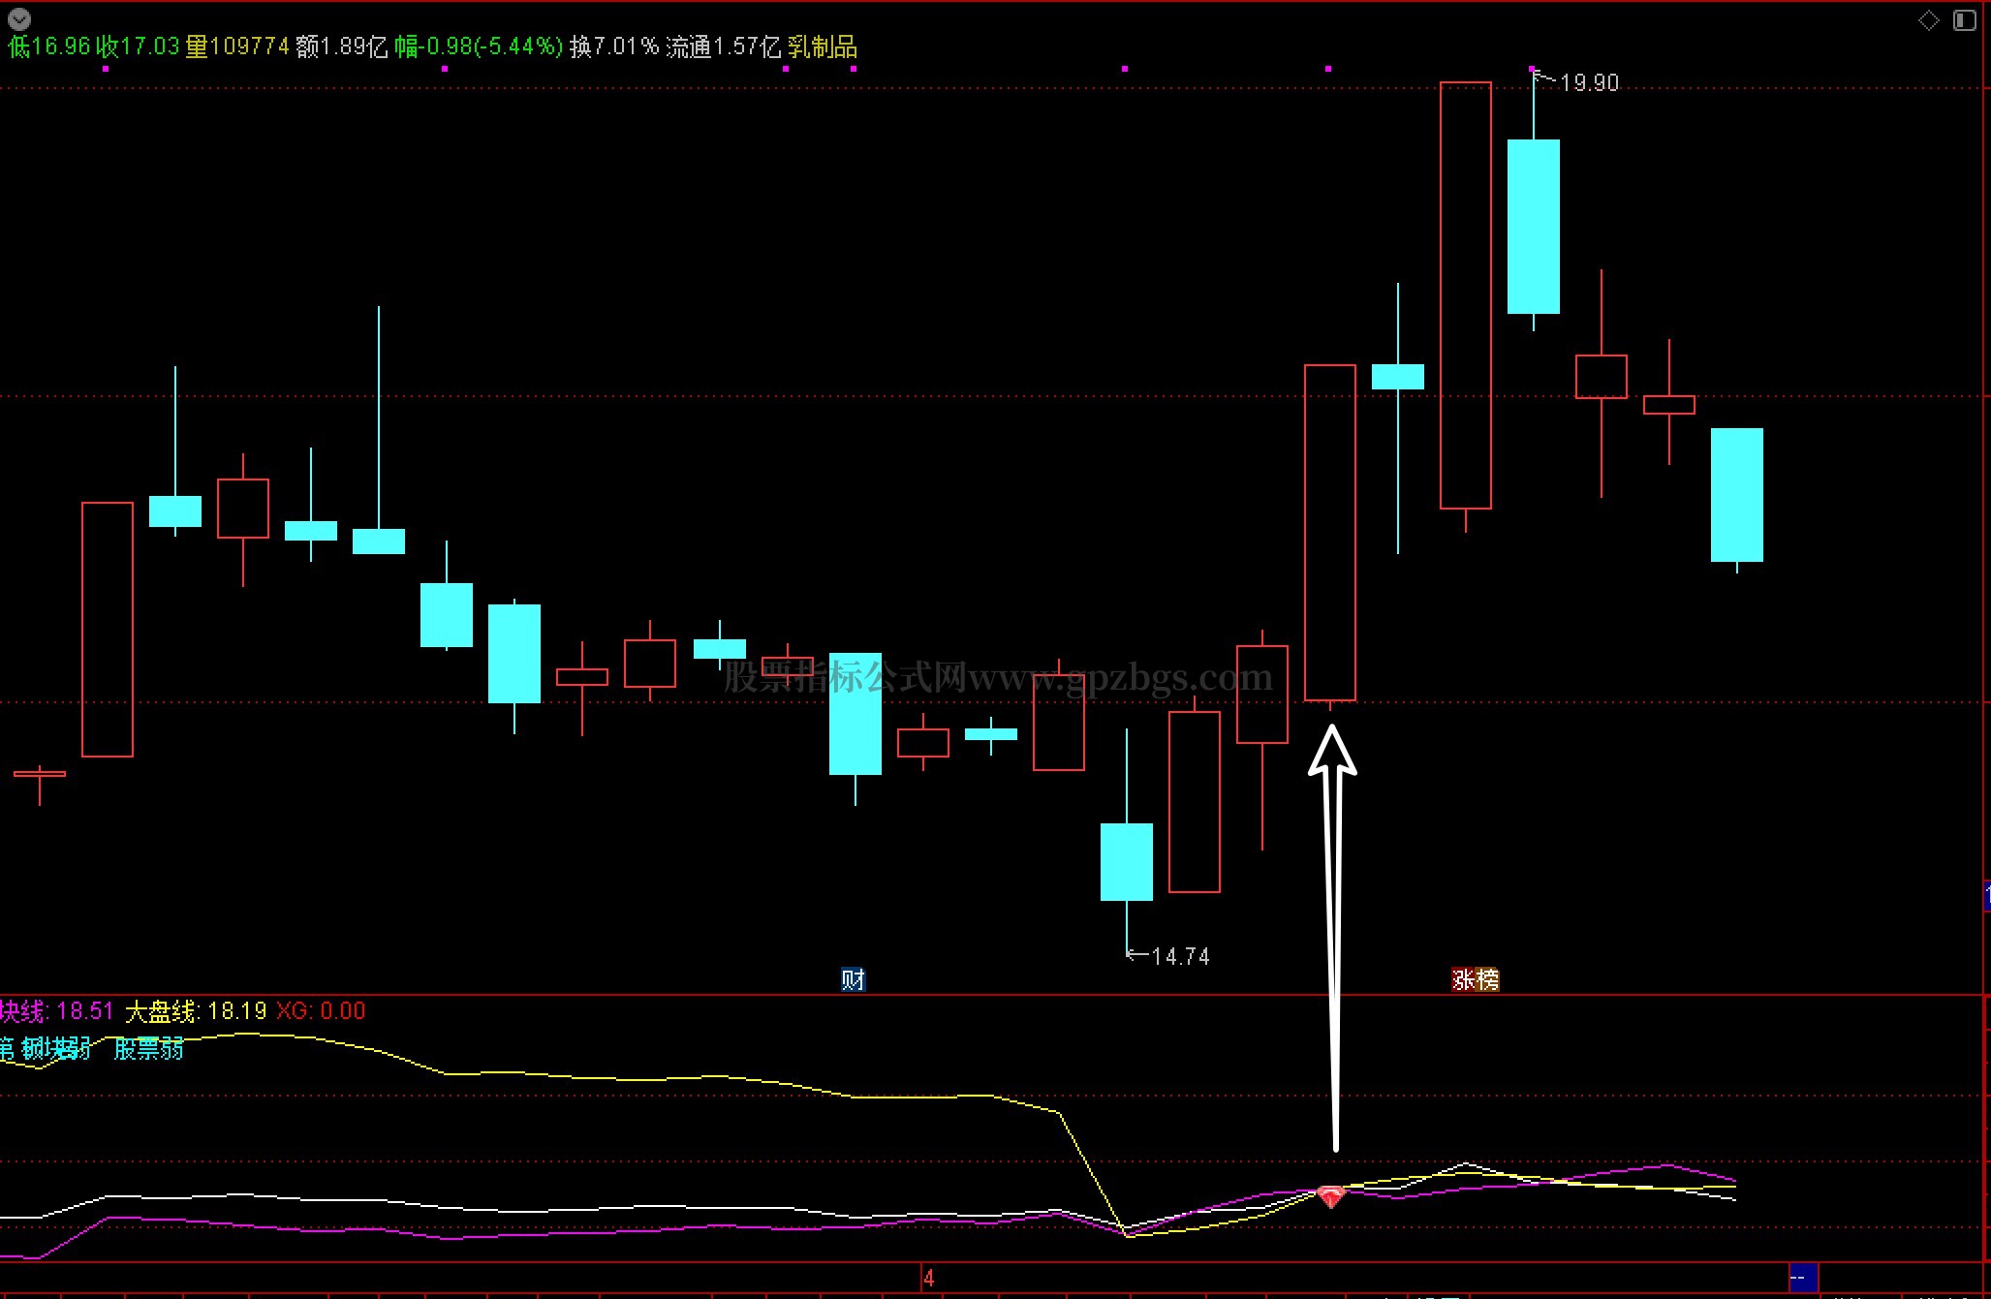Click the 股票弱 indicator text

(148, 1048)
